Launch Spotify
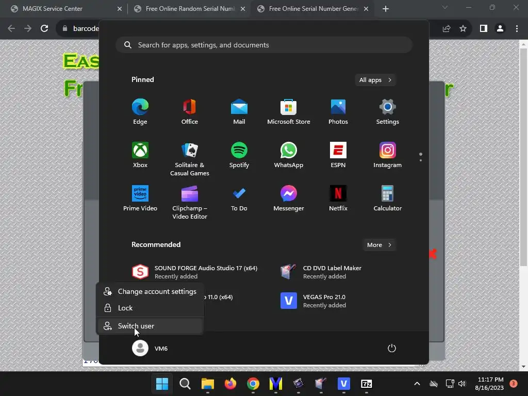The image size is (528, 396). click(239, 155)
